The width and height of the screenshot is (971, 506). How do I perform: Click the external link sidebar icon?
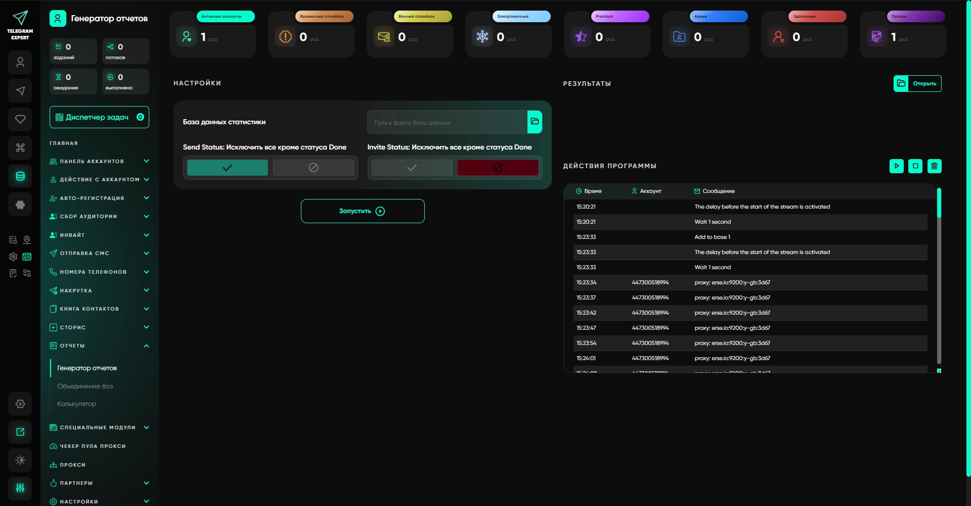click(20, 432)
